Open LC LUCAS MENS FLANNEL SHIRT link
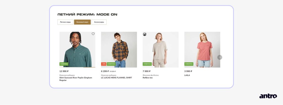This screenshot has height=105, width=283. (x=116, y=78)
